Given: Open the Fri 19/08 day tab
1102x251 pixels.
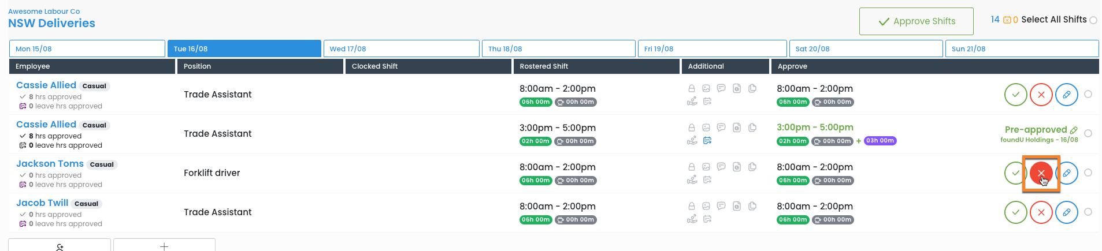Looking at the screenshot, I should click(711, 49).
